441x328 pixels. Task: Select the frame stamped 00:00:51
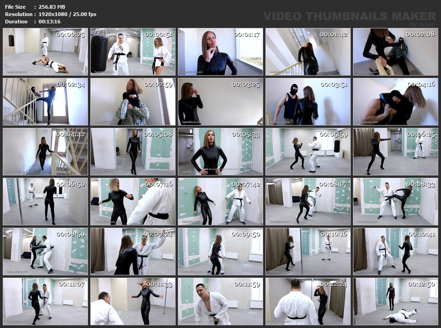(133, 52)
